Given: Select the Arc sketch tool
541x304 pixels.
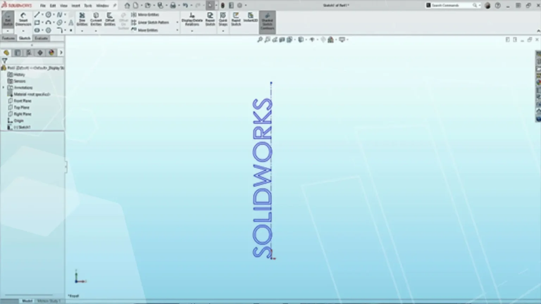Looking at the screenshot, I should (x=49, y=23).
